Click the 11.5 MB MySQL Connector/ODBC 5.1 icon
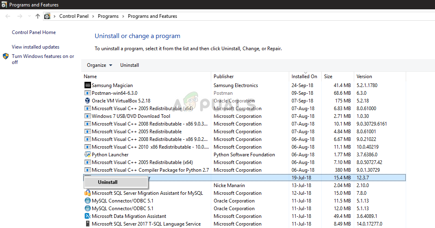 tap(87, 200)
